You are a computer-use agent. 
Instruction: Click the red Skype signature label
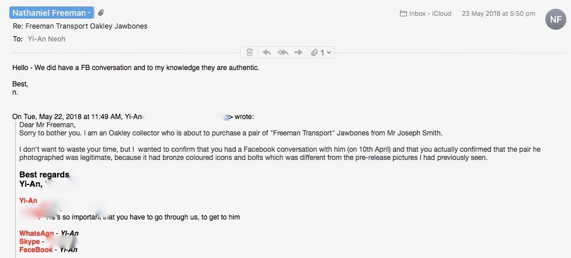pos(29,242)
